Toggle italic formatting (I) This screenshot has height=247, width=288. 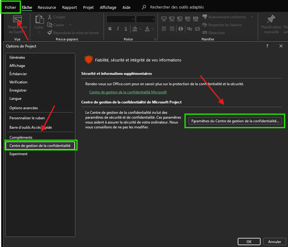tap(118, 29)
